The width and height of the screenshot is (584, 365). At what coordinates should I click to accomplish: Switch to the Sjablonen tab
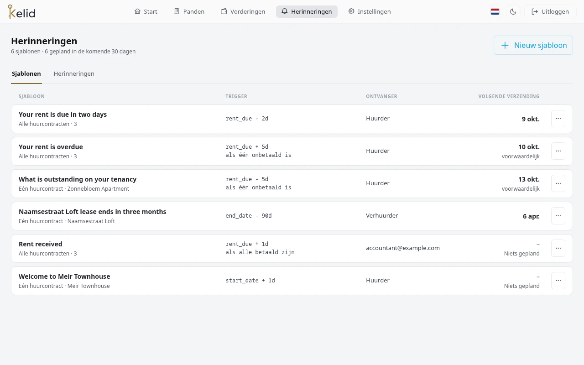pyautogui.click(x=26, y=73)
